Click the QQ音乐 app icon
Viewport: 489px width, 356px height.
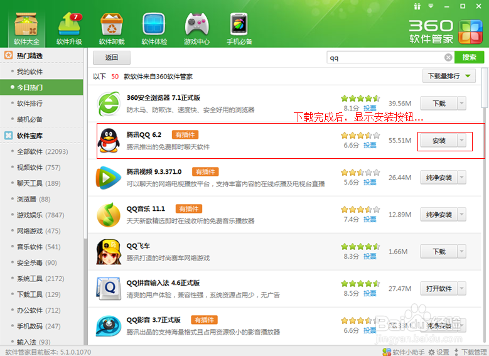[x=108, y=215]
